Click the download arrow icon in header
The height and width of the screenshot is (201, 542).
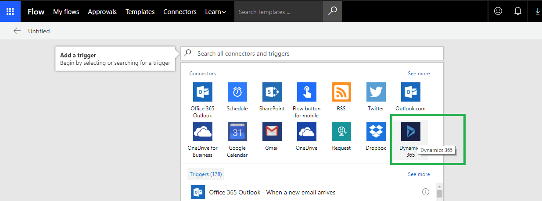point(537,11)
